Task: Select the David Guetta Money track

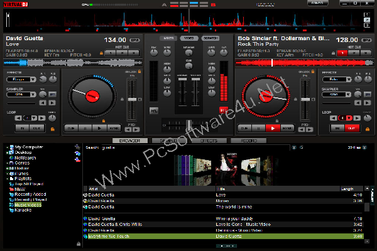Action: tap(223, 201)
